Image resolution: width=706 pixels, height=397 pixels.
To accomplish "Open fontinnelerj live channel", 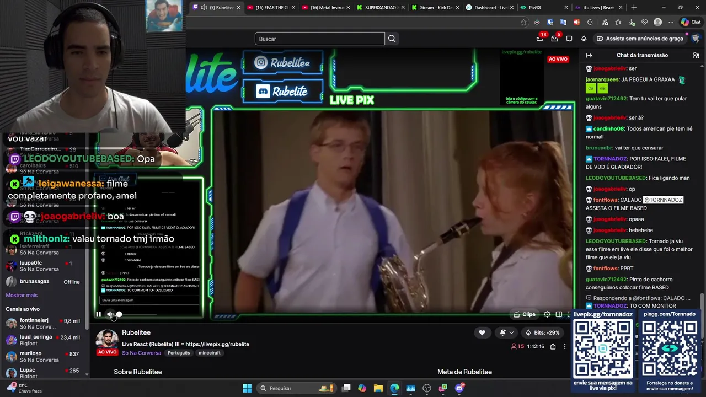I will [43, 324].
